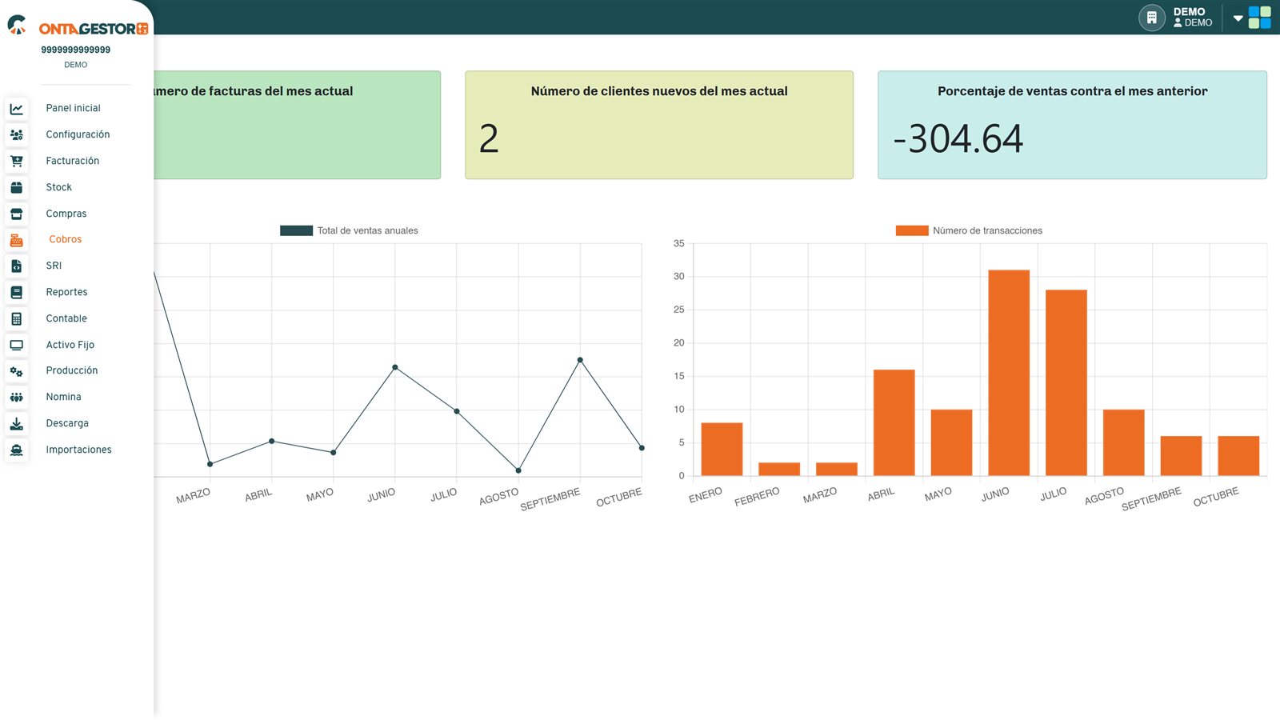This screenshot has height=720, width=1280.
Task: Click the company building avatar icon
Action: click(1152, 18)
